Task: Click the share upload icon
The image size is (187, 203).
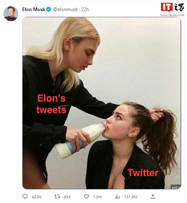Action: click(153, 196)
